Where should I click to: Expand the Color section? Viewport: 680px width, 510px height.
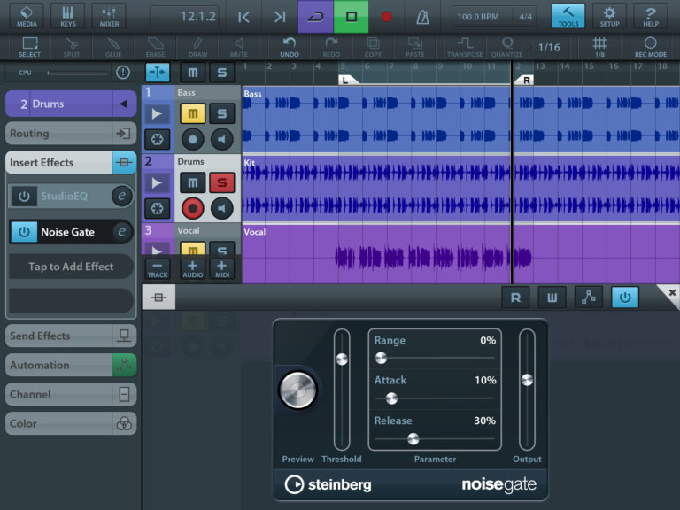coord(71,423)
